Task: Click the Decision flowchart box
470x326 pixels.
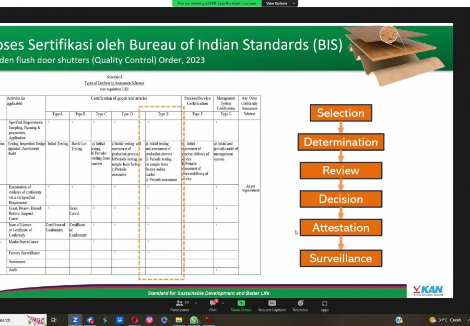Action: click(341, 199)
